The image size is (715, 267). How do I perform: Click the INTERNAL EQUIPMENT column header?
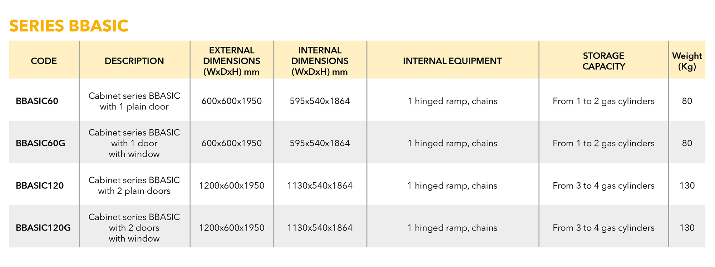(452, 61)
